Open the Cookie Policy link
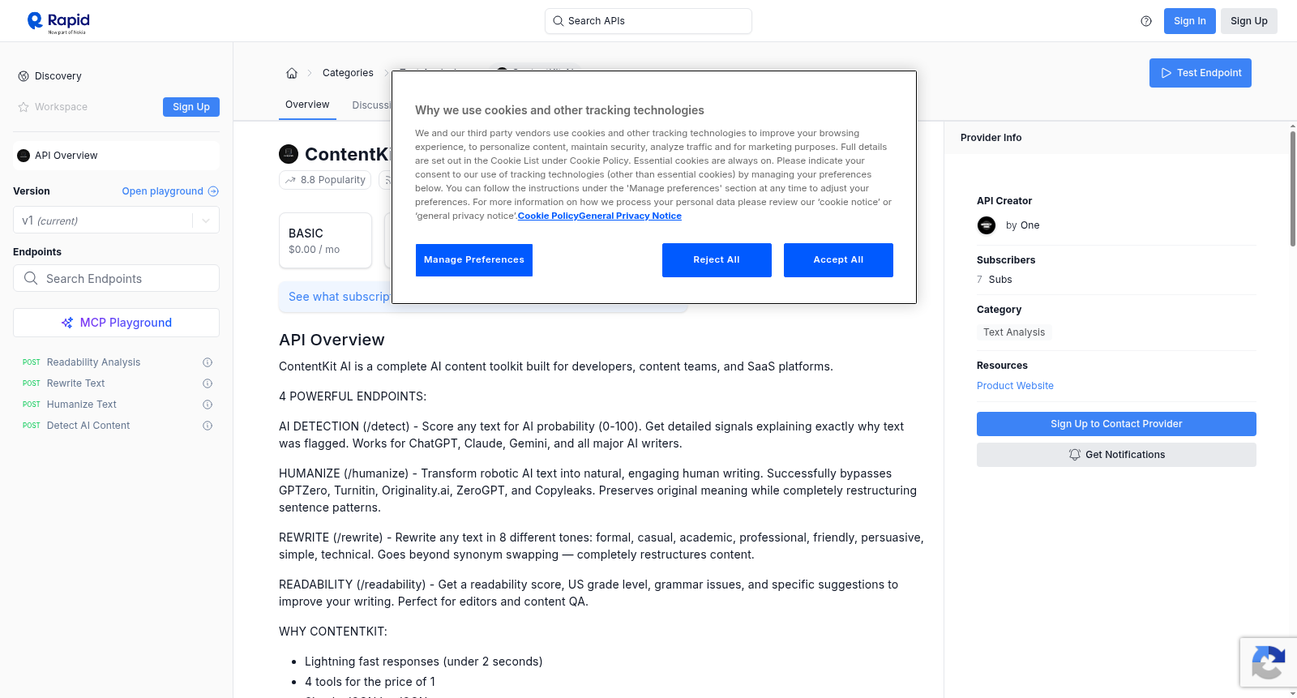The image size is (1297, 698). click(x=548, y=216)
